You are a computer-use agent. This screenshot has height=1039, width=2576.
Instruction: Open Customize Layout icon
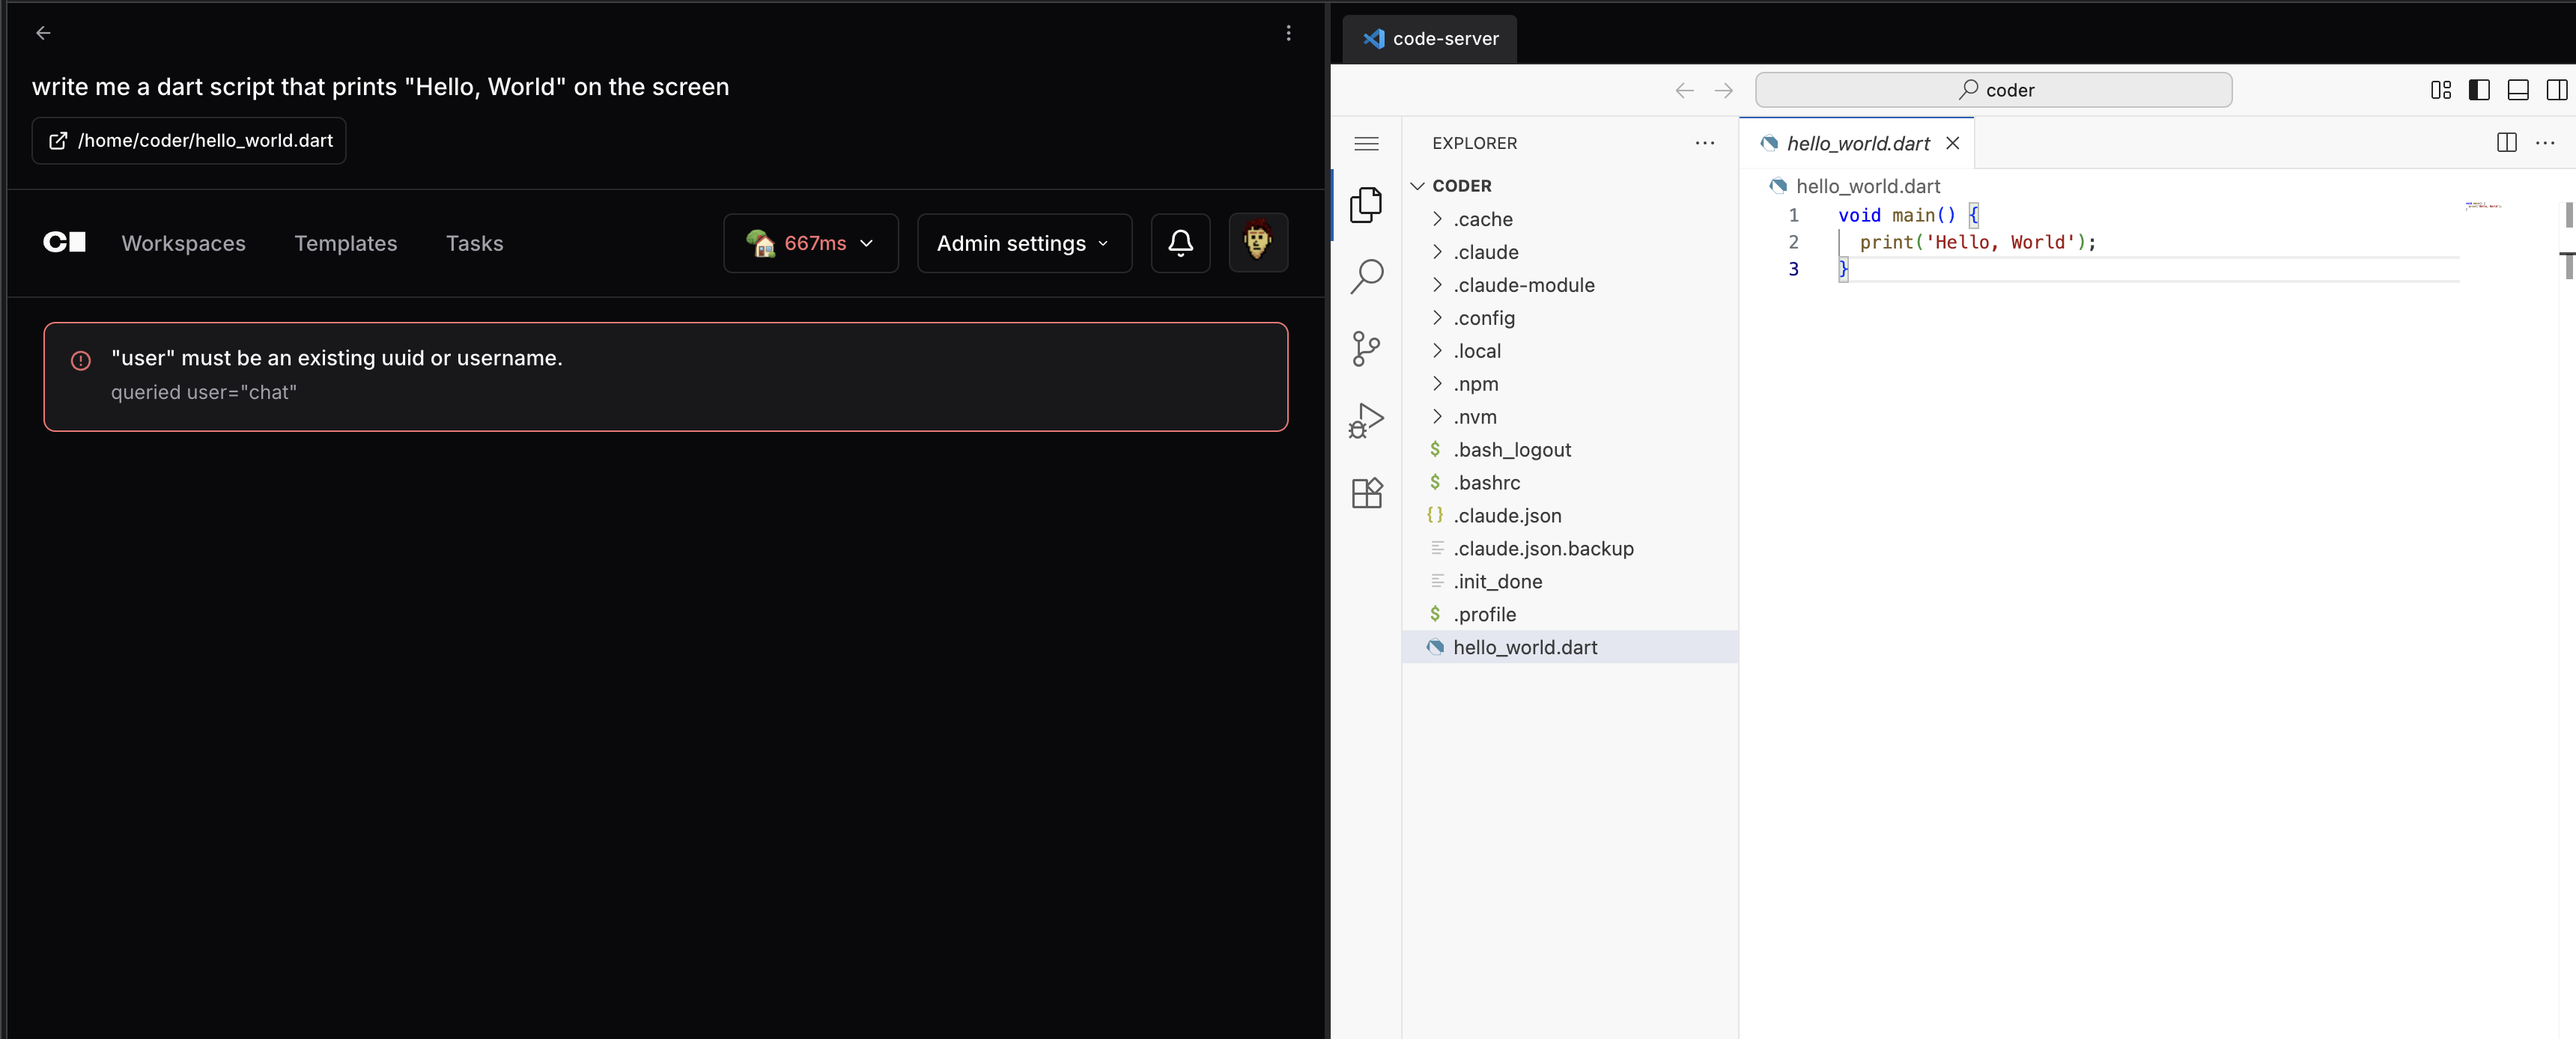point(2440,90)
